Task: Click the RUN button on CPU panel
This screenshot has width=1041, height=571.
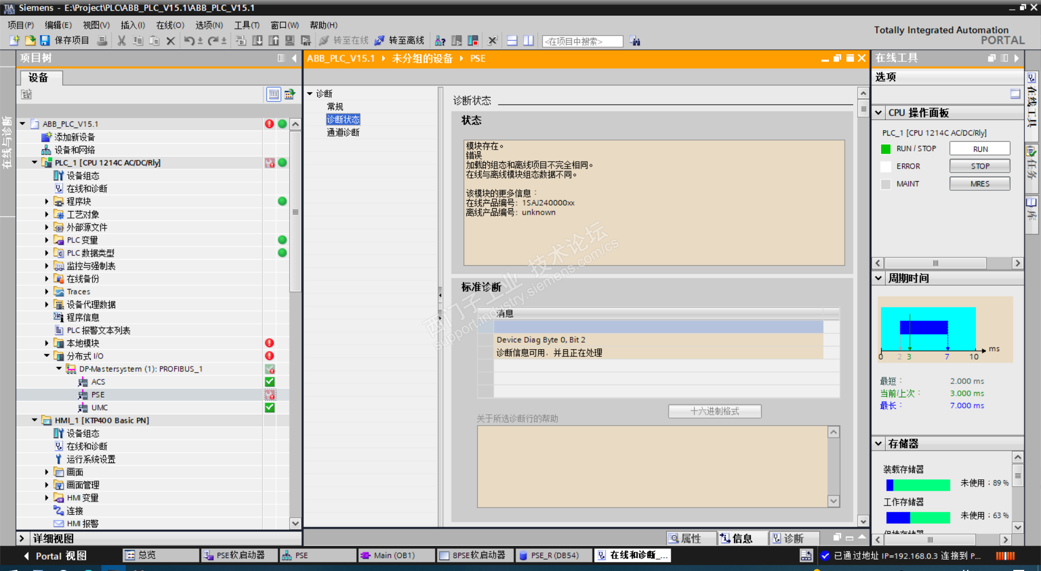Action: 980,149
